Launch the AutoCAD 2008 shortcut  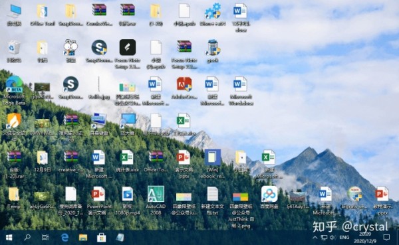coord(156,194)
